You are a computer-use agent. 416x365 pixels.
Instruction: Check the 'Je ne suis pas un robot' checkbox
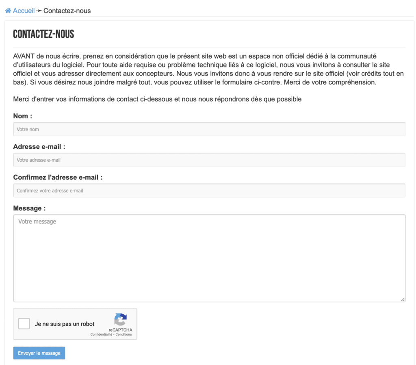tap(24, 324)
